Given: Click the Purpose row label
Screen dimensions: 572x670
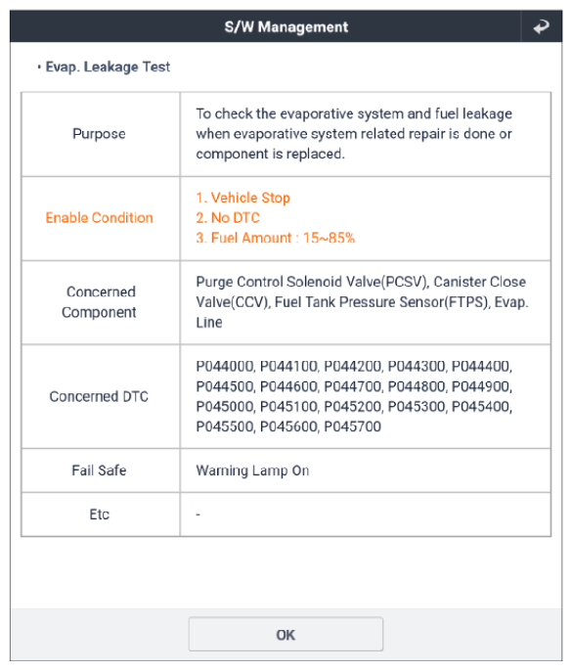Looking at the screenshot, I should pyautogui.click(x=99, y=134).
